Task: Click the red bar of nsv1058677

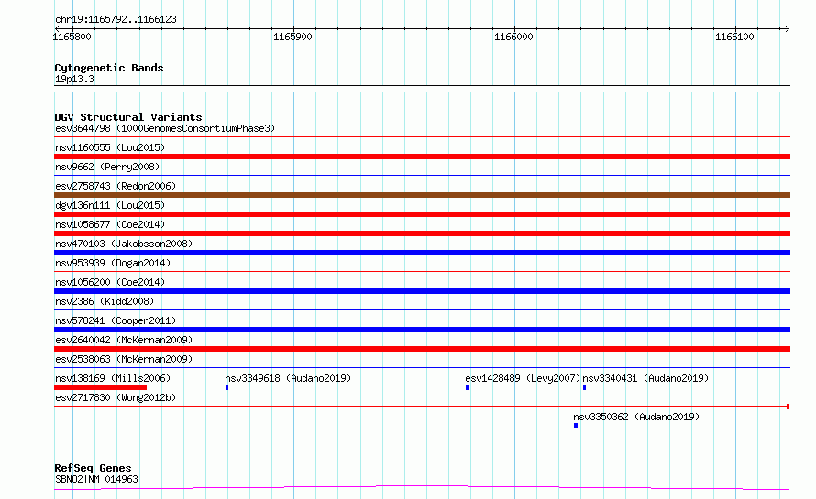Action: pyautogui.click(x=422, y=233)
